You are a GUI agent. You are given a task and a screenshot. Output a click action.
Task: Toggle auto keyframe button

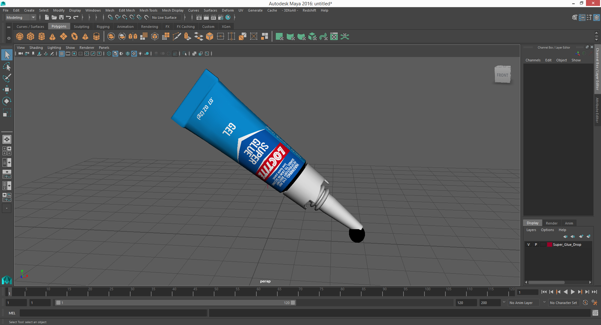585,303
